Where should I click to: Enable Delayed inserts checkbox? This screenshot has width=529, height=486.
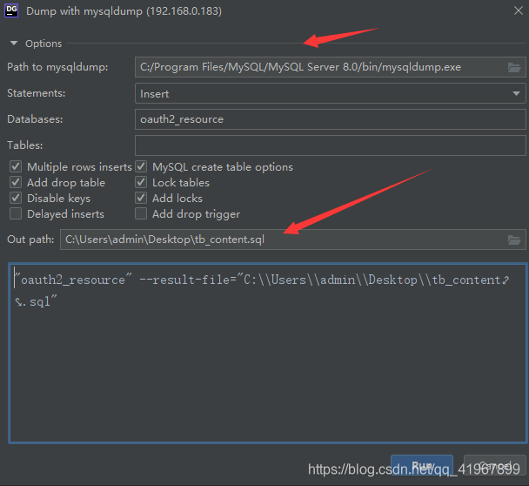[x=16, y=213]
